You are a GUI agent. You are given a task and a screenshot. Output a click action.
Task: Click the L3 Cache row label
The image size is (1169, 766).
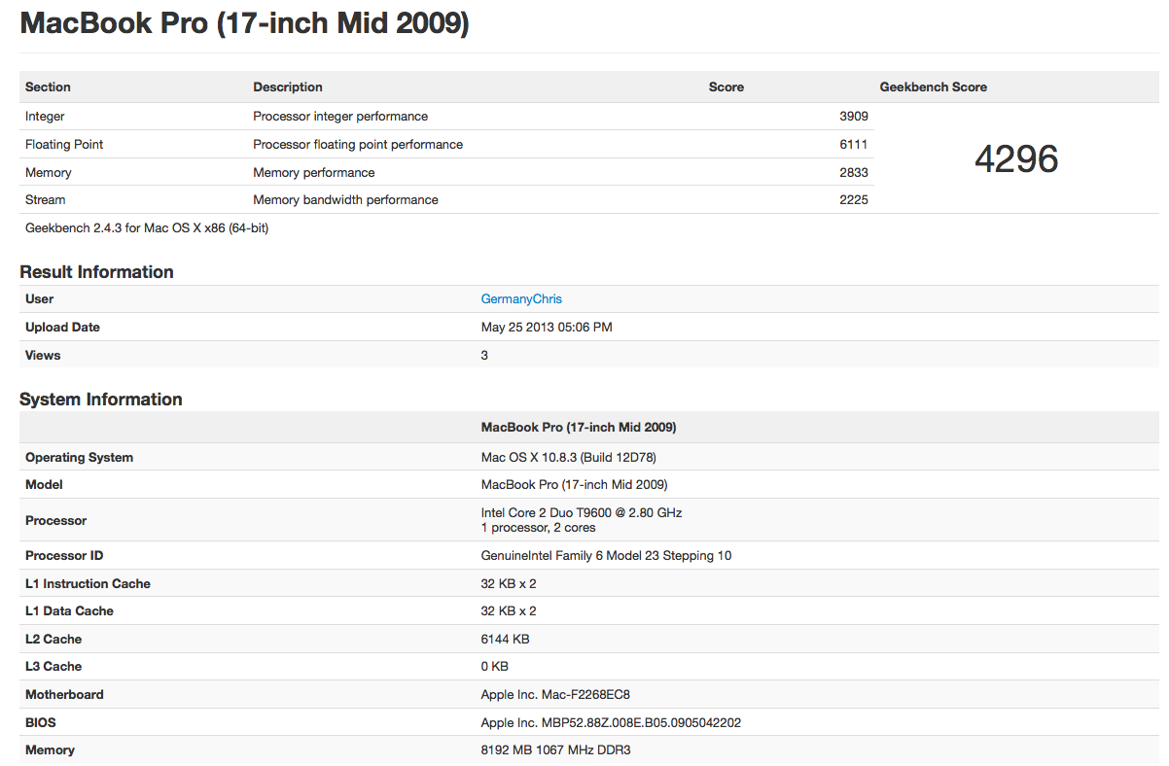coord(53,667)
